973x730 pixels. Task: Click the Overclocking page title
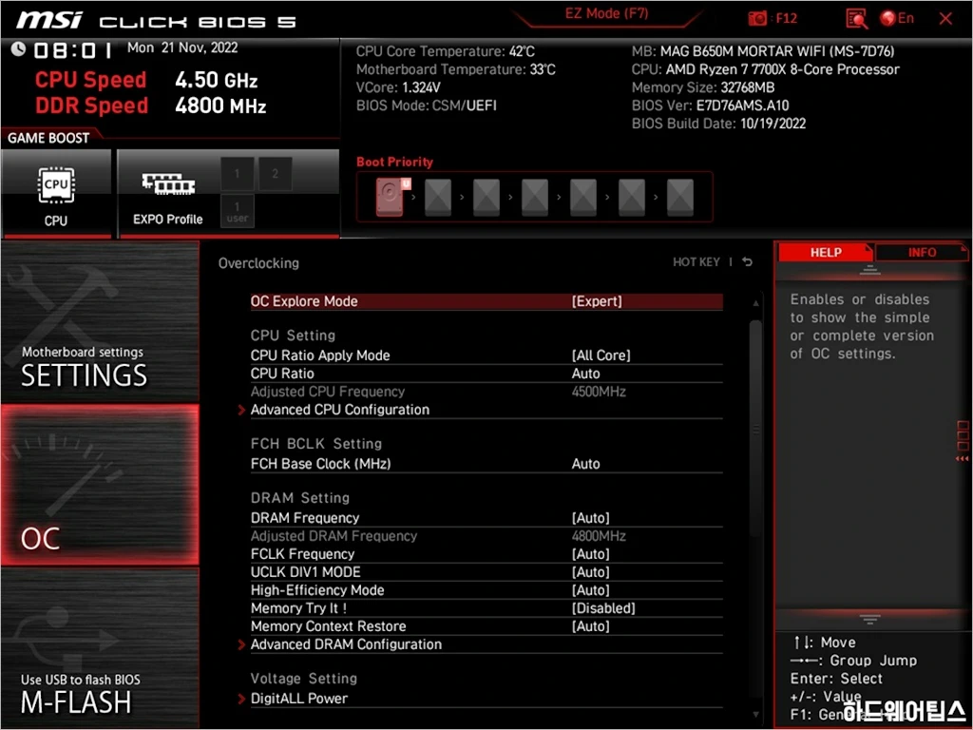click(258, 263)
